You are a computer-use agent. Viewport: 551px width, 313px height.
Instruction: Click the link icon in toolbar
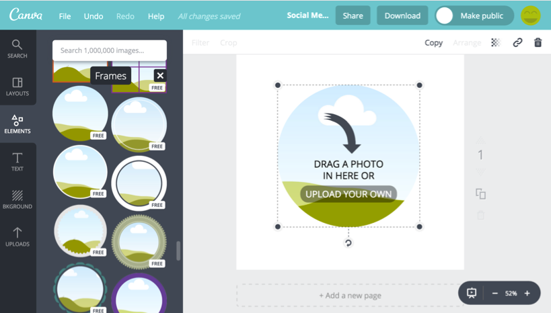point(517,42)
